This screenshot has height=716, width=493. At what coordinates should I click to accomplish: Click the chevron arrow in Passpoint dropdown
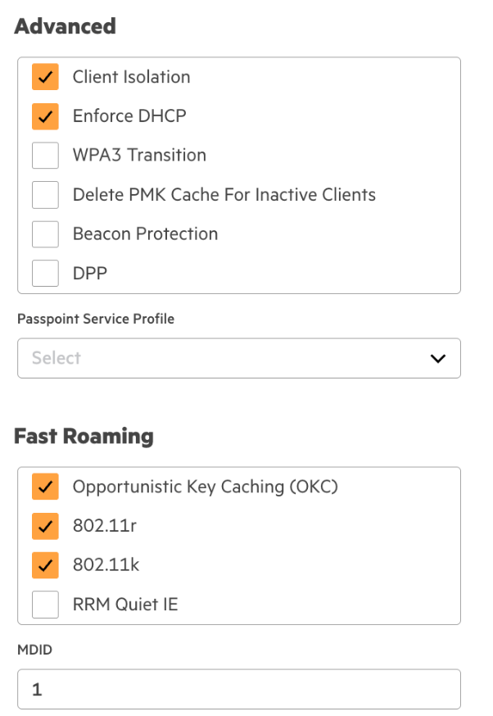(x=438, y=358)
